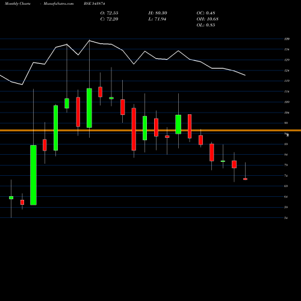Click the 54 price axis label
Screen dimensions: 301x301
(286, 218)
